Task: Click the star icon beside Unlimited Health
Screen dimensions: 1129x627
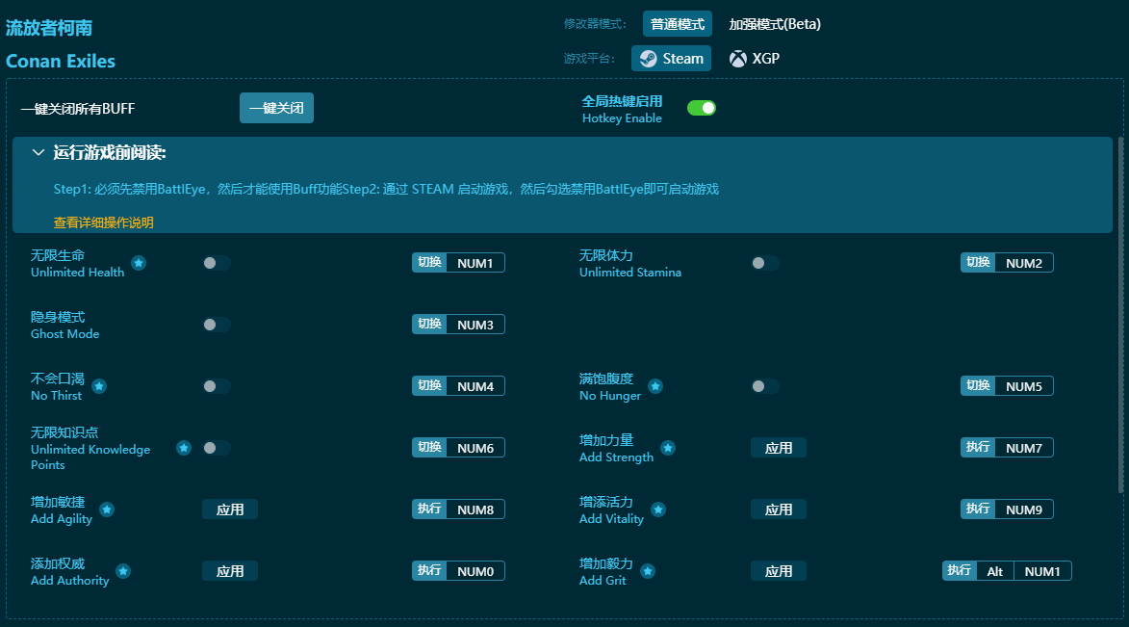Action: (x=139, y=263)
